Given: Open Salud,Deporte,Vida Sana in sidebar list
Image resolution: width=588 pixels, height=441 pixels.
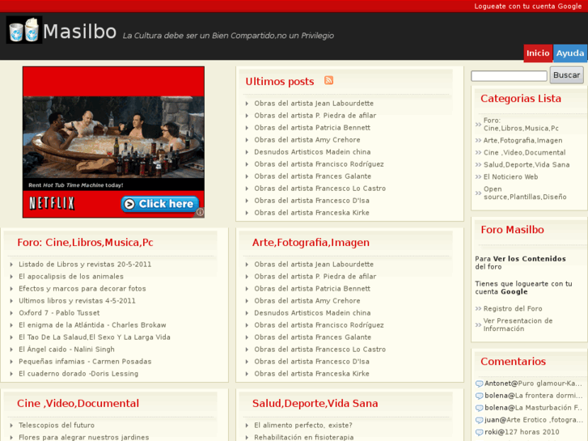Looking at the screenshot, I should tap(527, 165).
